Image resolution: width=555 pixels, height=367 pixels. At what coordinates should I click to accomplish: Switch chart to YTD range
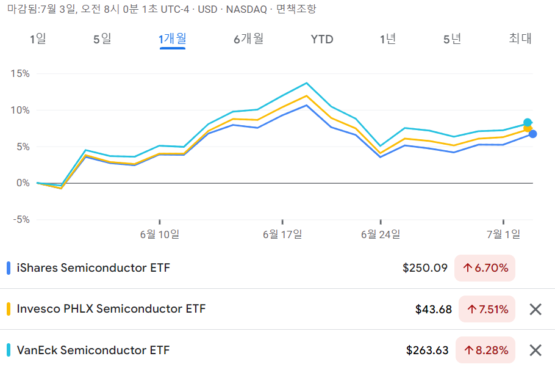point(322,39)
